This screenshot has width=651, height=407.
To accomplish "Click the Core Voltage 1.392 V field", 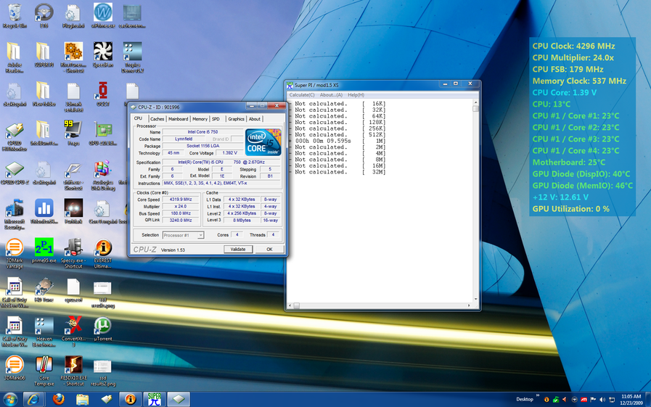I will click(229, 153).
